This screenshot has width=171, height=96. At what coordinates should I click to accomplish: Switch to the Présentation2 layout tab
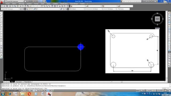click(x=28, y=82)
